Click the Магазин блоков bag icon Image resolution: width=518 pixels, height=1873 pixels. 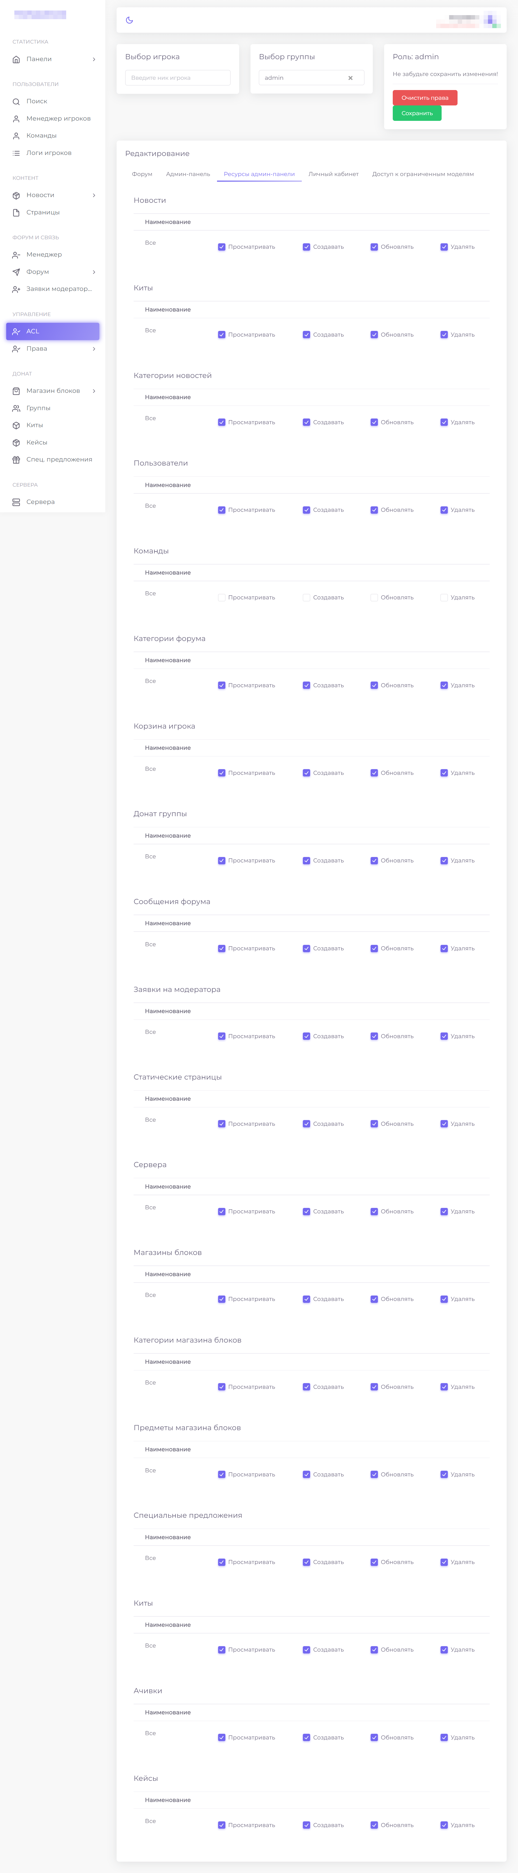[x=16, y=391]
